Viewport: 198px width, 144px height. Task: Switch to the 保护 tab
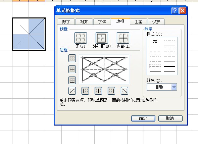(x=156, y=22)
